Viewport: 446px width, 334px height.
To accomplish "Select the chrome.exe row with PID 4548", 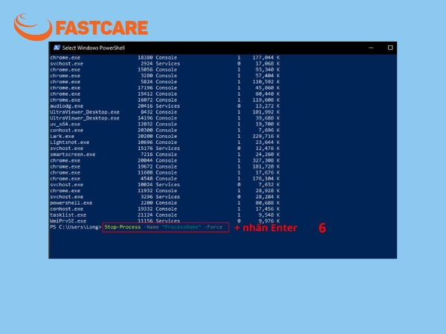I will point(165,179).
